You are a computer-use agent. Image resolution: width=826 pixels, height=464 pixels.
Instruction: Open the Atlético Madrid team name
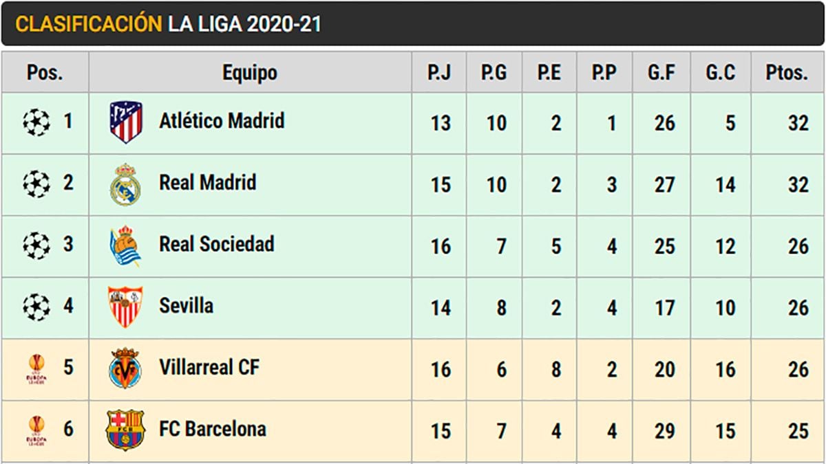[222, 122]
